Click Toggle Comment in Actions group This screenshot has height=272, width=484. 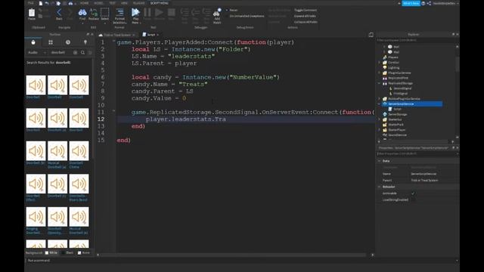[305, 10]
